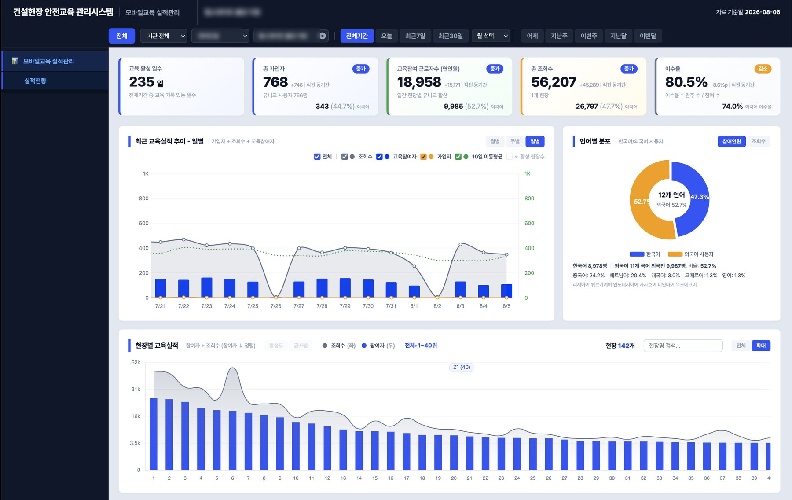Open 모바일교육 실적관리 in the sidebar
Image resolution: width=792 pixels, height=500 pixels.
click(x=55, y=61)
